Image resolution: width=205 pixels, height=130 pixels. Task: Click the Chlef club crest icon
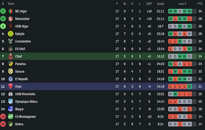point(11,56)
